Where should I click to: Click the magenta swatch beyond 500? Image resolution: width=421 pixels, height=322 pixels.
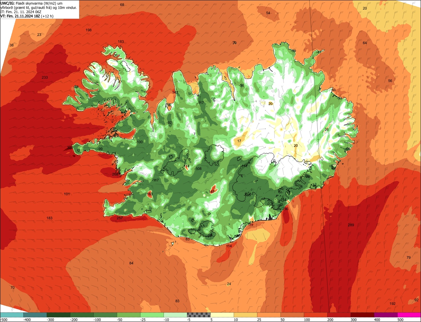coord(409,315)
